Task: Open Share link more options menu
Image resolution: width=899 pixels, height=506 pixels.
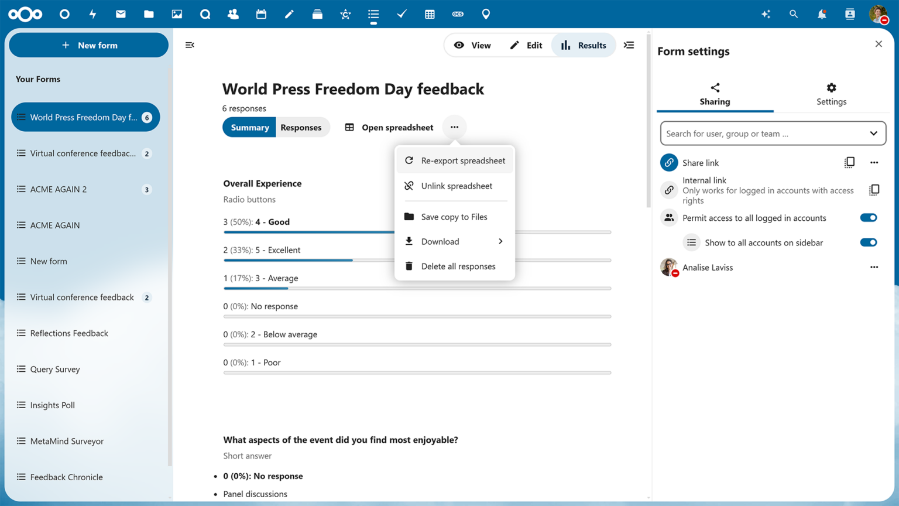Action: (x=874, y=162)
